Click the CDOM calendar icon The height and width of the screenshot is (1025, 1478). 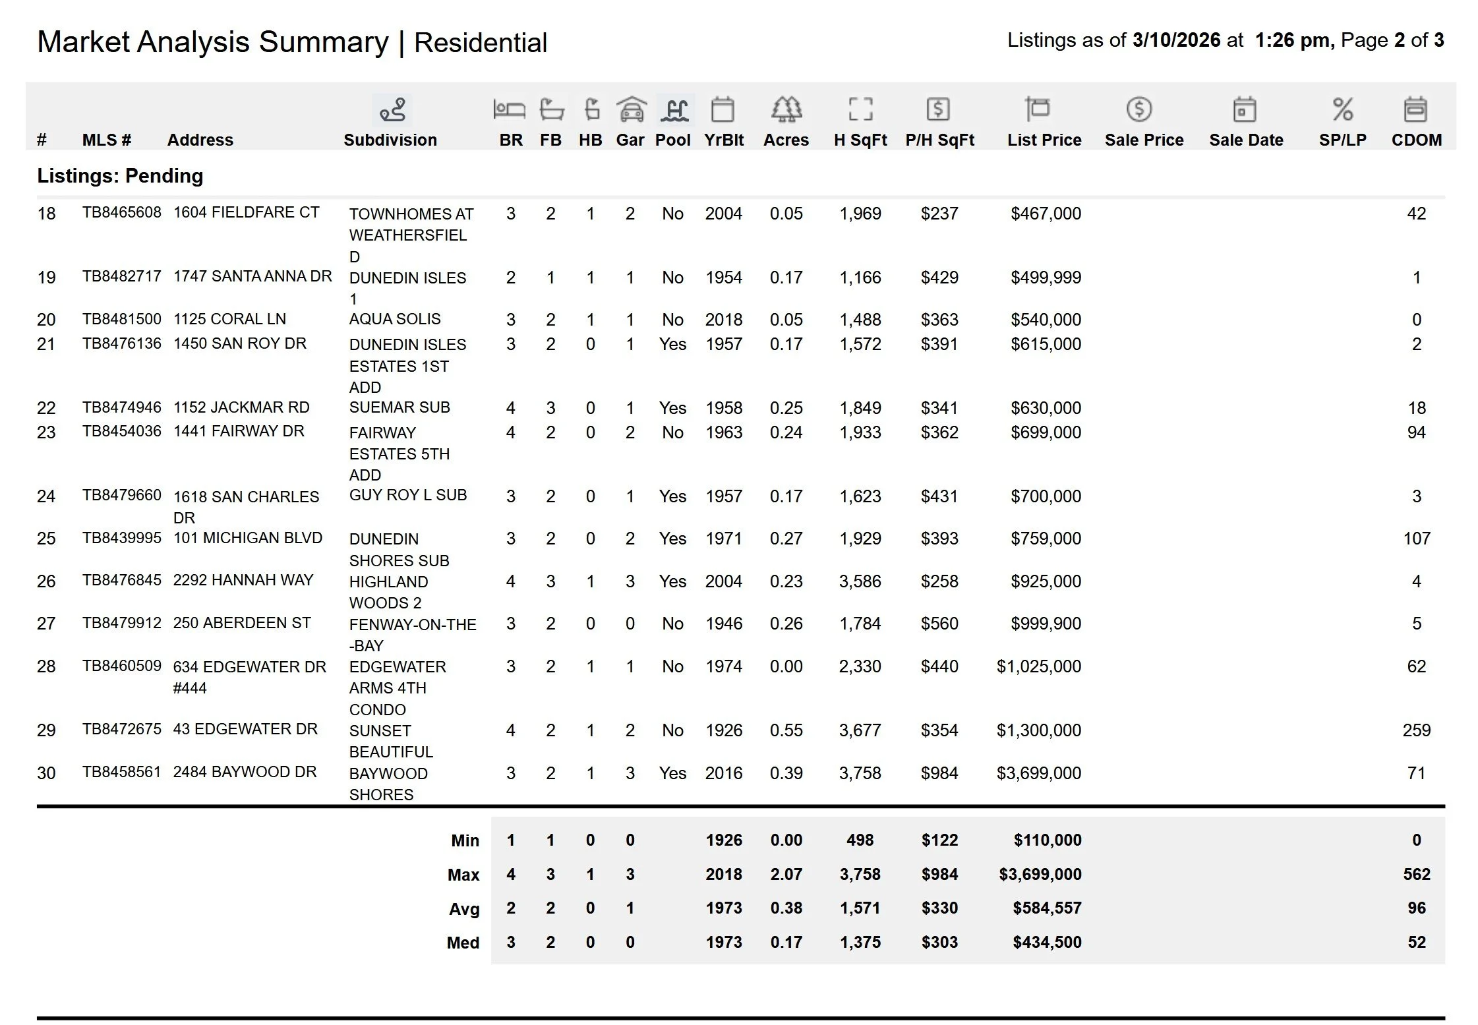1415,109
